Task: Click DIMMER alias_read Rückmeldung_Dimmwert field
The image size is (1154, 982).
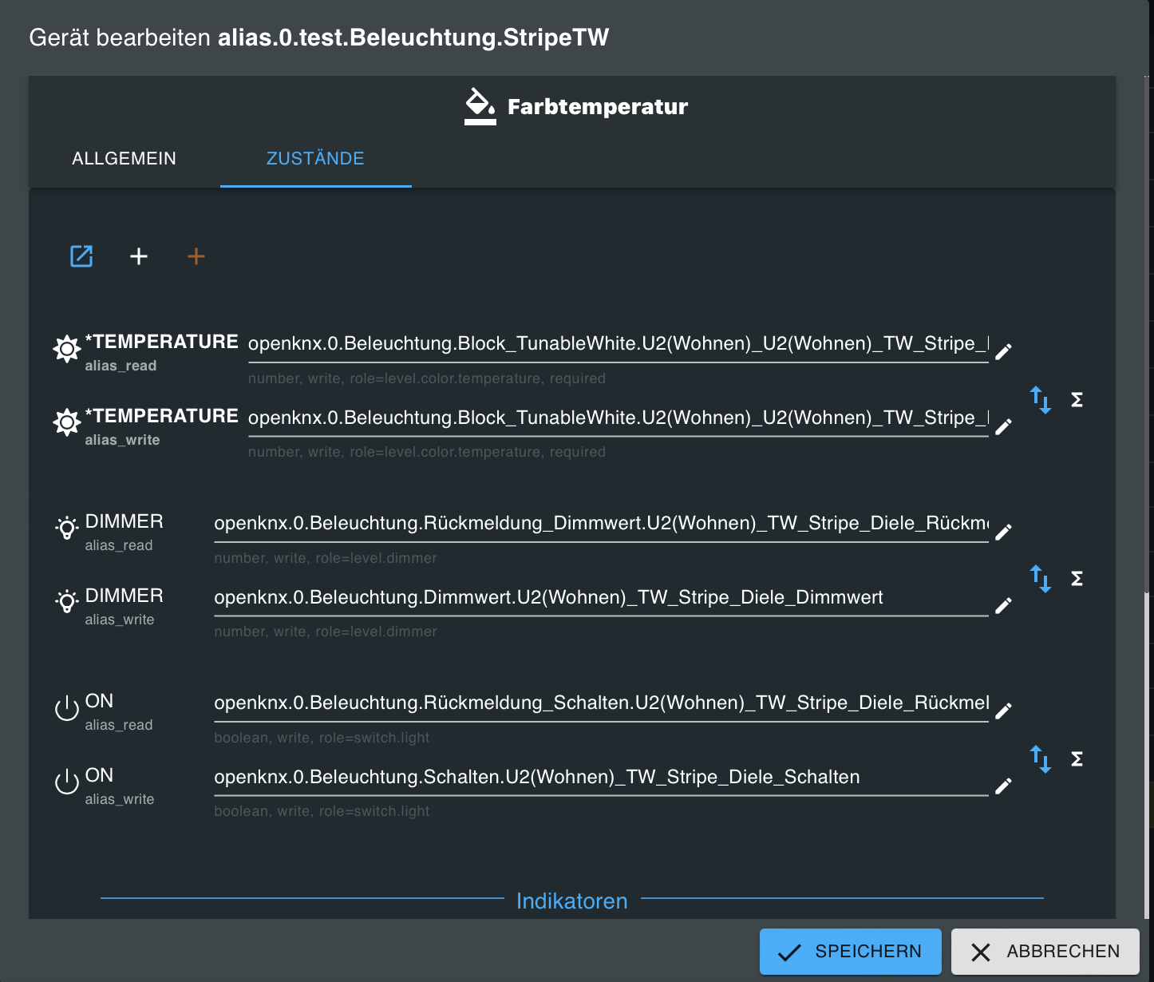Action: coord(602,524)
